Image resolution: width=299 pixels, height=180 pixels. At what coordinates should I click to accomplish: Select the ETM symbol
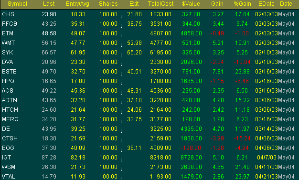[8, 33]
